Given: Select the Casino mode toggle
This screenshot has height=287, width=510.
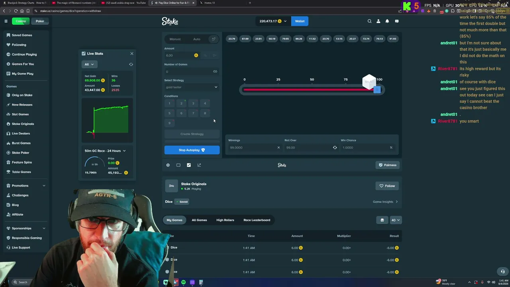Looking at the screenshot, I should (x=21, y=21).
